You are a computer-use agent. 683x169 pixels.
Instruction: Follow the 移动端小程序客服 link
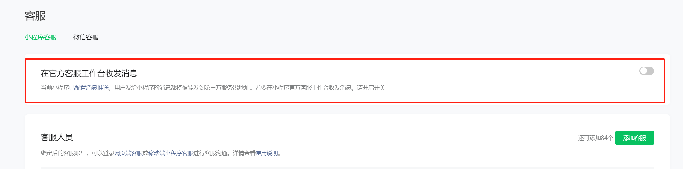[171, 153]
